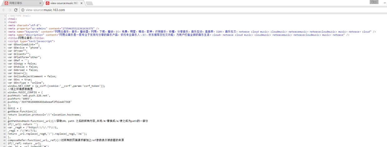The height and width of the screenshot is (147, 387).
Task: Click the return location.protocol line
Action: pyautogui.click(x=44, y=115)
